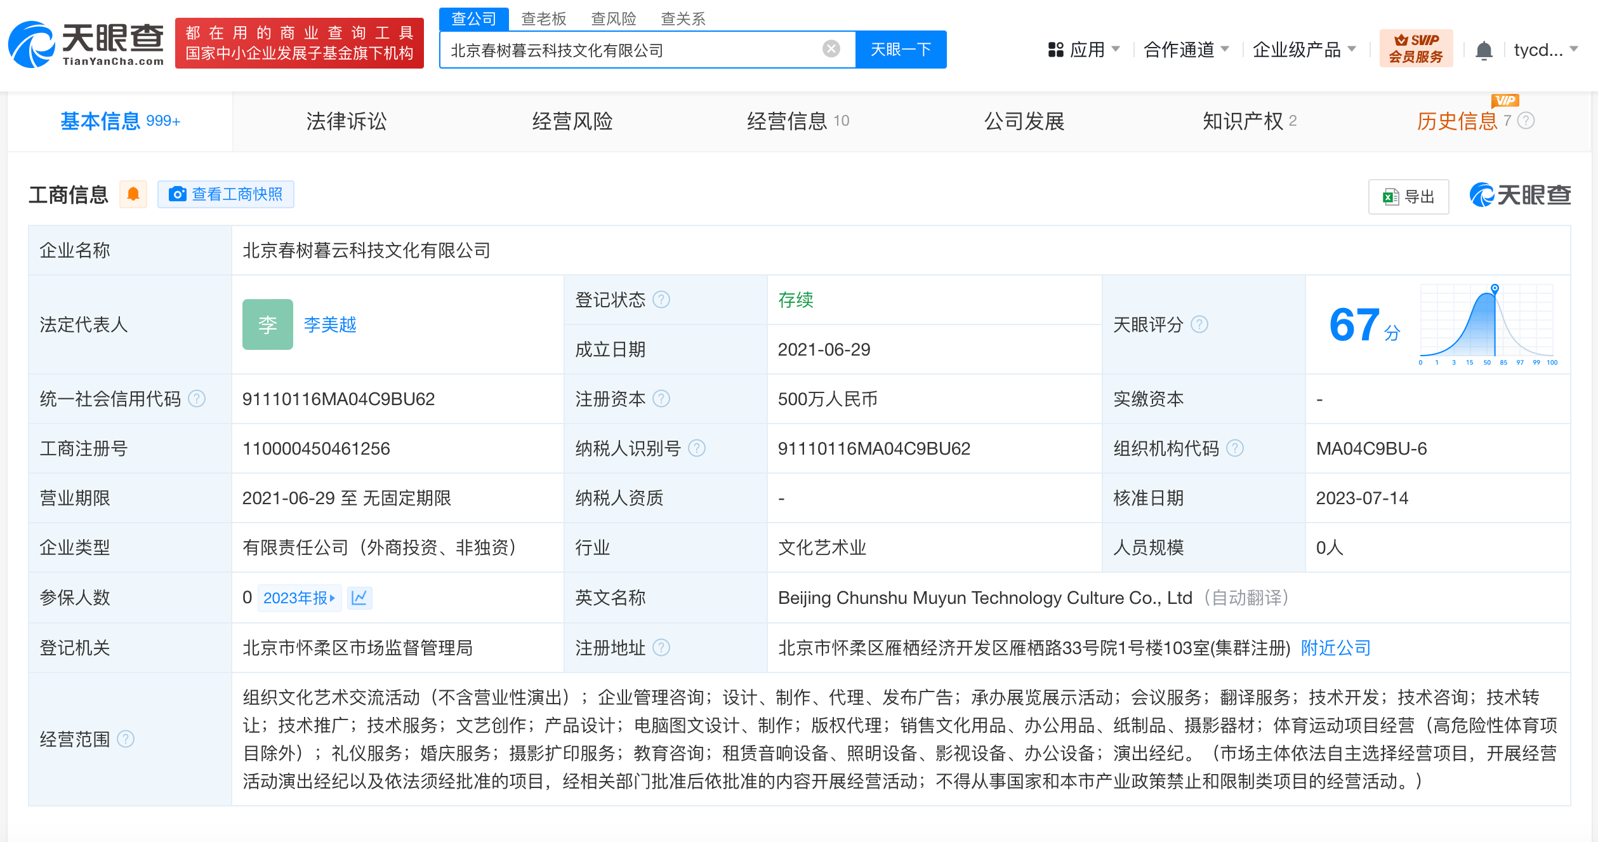Click the English name Beijing Chunshu Muyun text
1598x842 pixels.
(985, 598)
